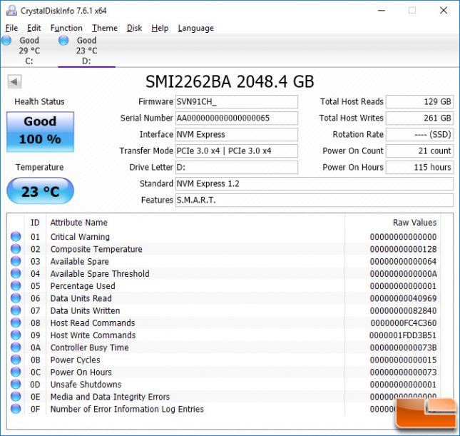
Task: Click raw value 0000000000073B
Action: click(x=403, y=348)
